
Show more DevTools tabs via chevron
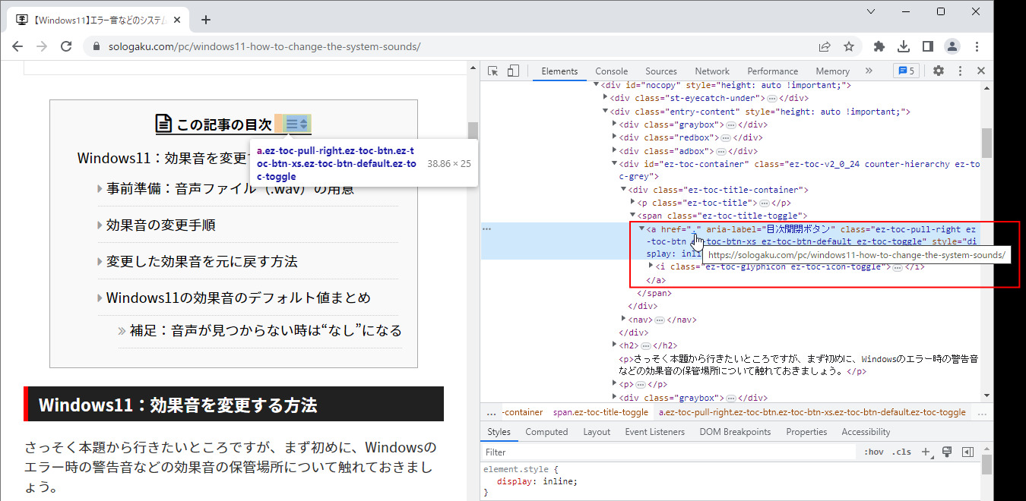click(869, 71)
